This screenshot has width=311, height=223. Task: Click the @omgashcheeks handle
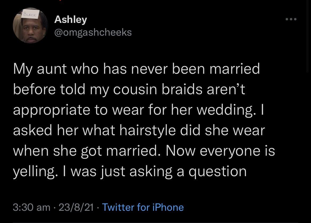tap(93, 32)
